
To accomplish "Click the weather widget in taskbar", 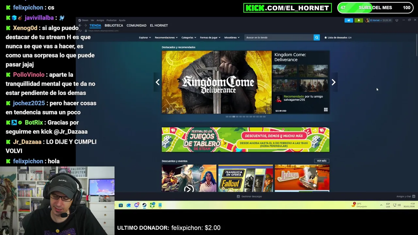I will (x=360, y=205).
